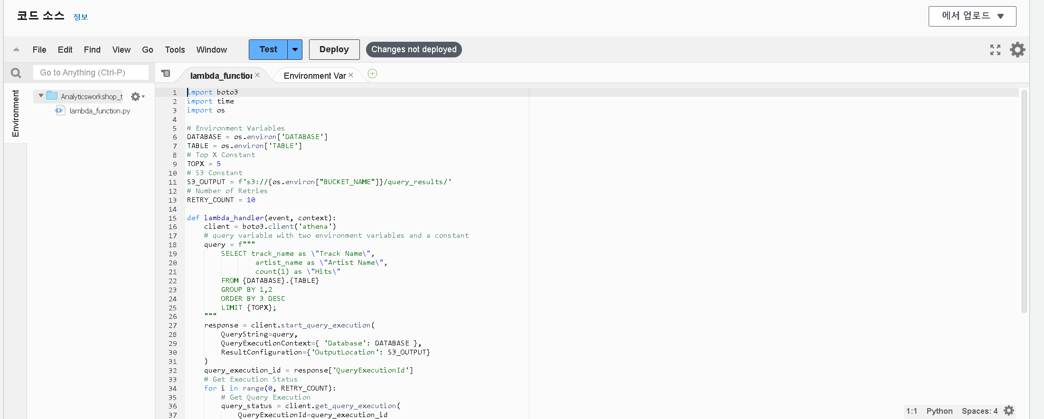The image size is (1044, 419).
Task: Open the 에서 업로드 dropdown
Action: 972,16
